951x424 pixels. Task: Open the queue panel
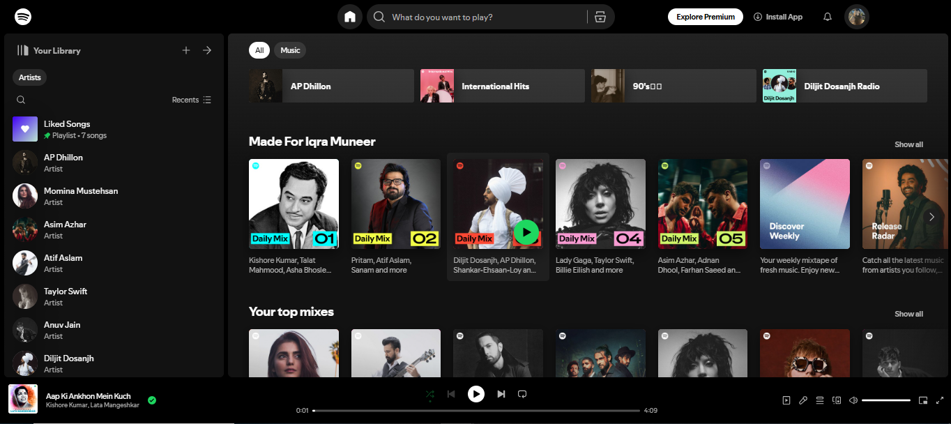tap(819, 400)
